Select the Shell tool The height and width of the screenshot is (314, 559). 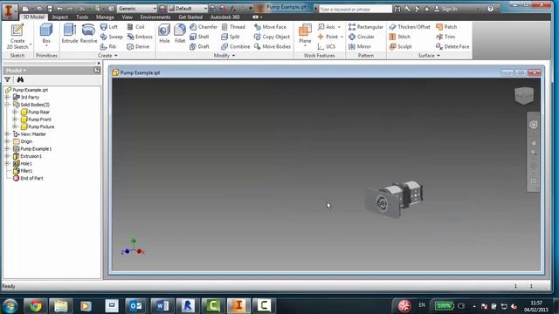(199, 37)
